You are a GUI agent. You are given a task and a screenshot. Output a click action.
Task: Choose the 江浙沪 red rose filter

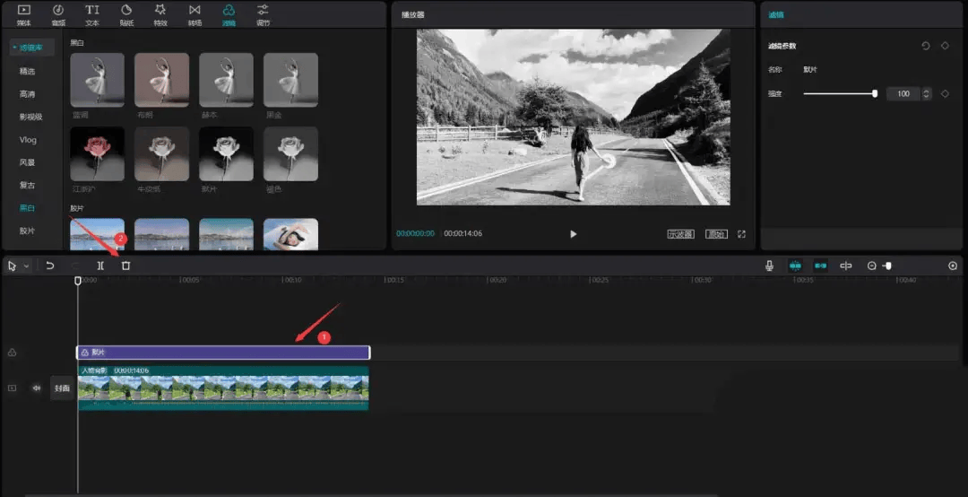[x=98, y=154]
